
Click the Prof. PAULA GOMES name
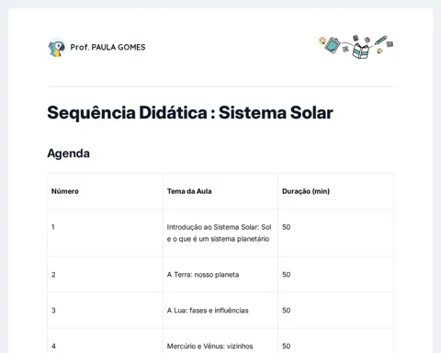[x=107, y=47]
